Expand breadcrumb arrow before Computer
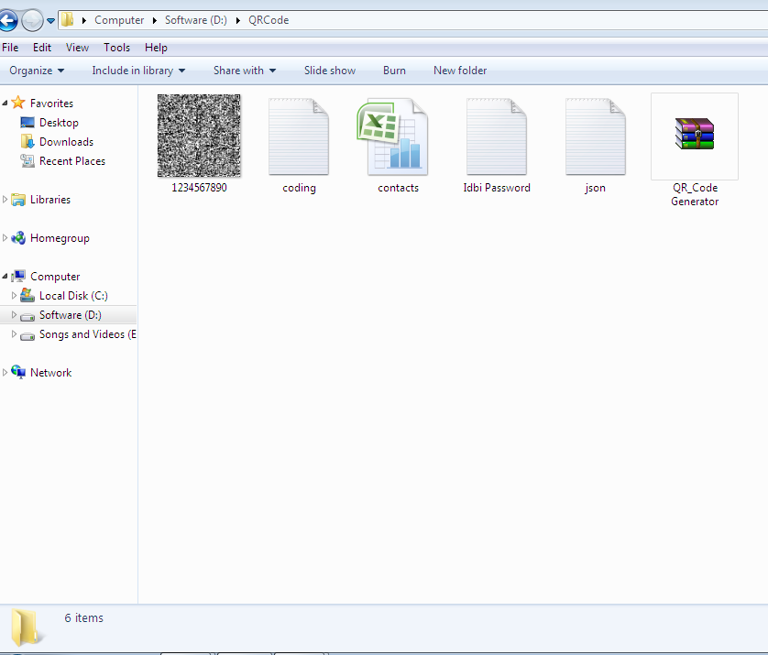Image resolution: width=768 pixels, height=655 pixels. (x=83, y=20)
